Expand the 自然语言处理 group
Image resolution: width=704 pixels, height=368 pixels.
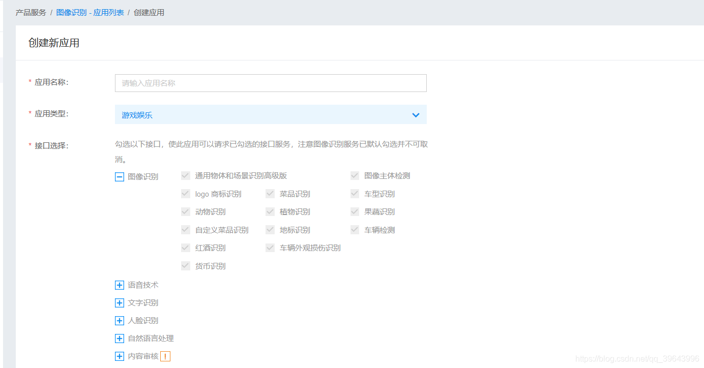(x=120, y=339)
